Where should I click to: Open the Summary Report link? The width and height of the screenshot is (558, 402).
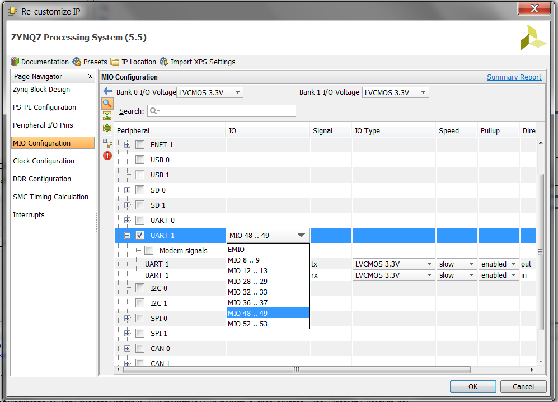tap(514, 77)
